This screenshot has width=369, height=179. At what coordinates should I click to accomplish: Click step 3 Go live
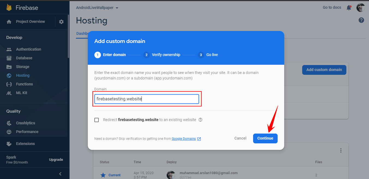coord(208,55)
